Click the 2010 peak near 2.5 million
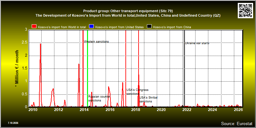 40,44
